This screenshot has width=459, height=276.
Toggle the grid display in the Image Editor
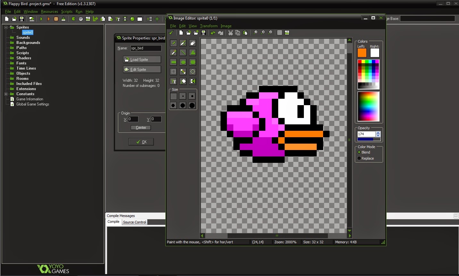pyautogui.click(x=279, y=32)
